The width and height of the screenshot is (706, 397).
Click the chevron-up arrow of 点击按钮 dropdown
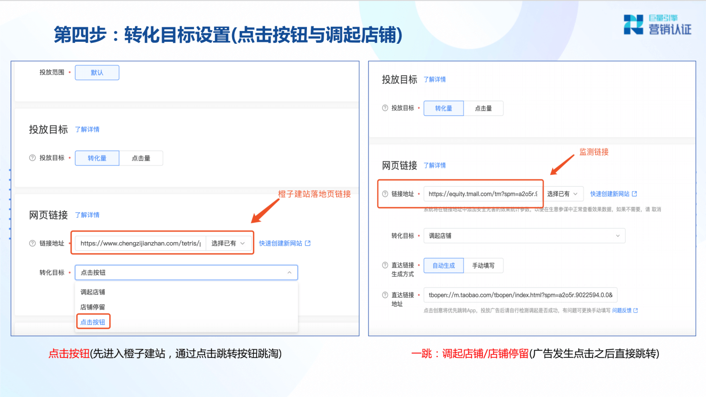click(x=289, y=272)
